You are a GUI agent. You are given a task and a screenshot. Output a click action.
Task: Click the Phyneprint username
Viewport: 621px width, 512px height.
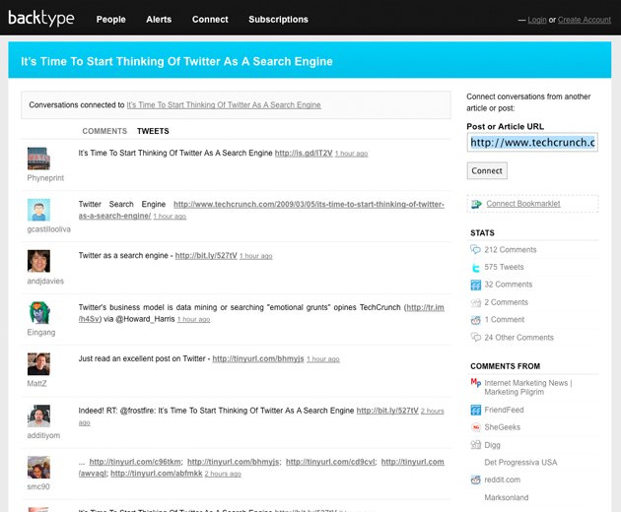(x=45, y=178)
